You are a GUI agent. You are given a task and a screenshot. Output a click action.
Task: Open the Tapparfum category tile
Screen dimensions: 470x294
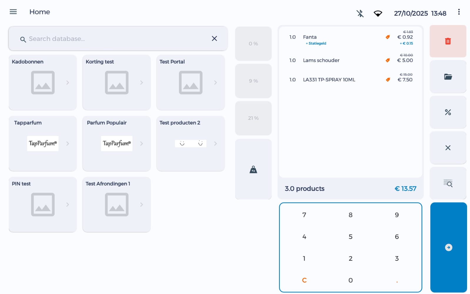pyautogui.click(x=43, y=143)
